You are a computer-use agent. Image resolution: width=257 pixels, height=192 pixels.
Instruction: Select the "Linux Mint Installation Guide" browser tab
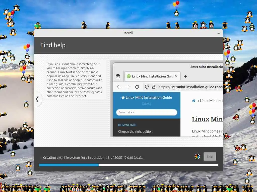click(152, 76)
